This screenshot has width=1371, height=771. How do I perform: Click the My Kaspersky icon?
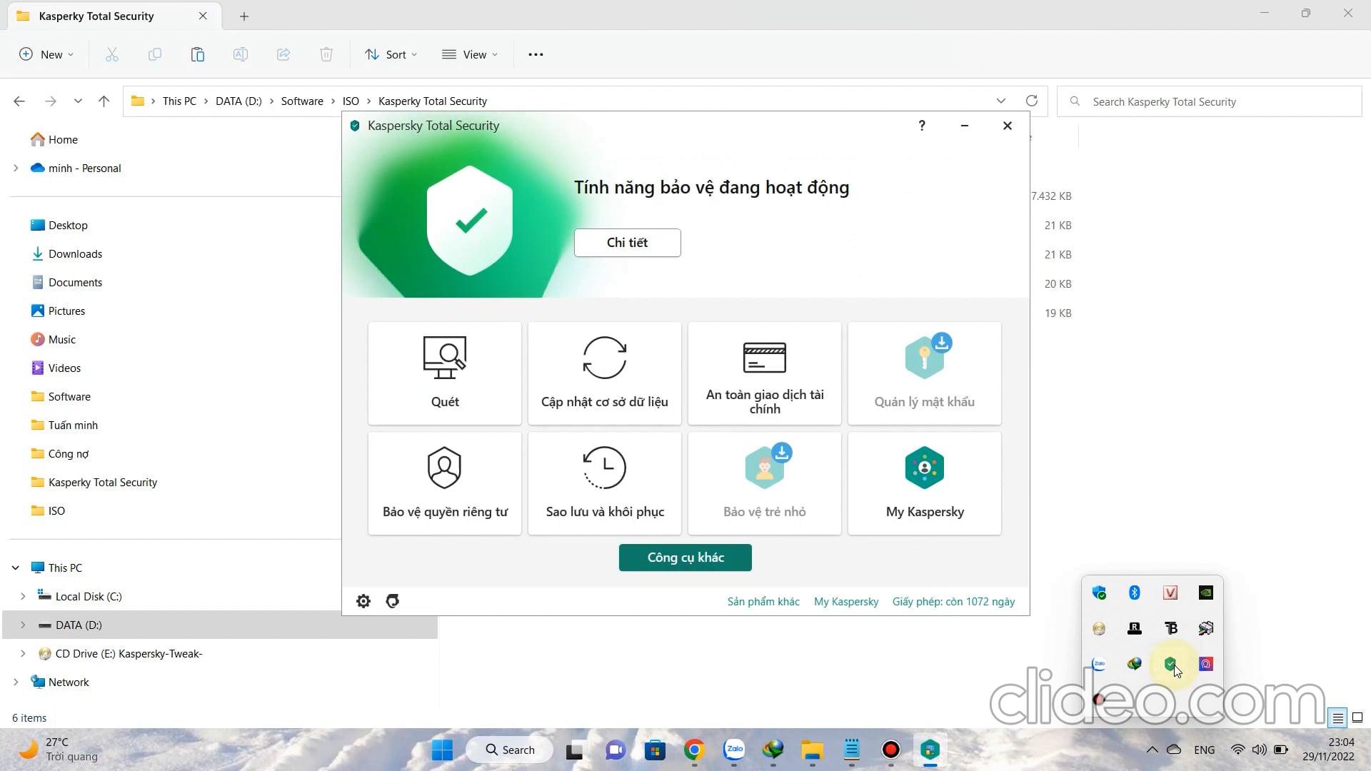pos(925,468)
